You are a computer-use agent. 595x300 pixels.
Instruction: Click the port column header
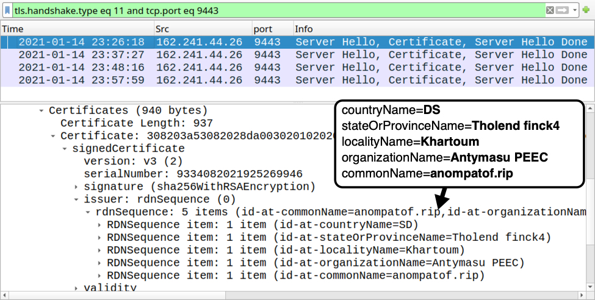271,29
